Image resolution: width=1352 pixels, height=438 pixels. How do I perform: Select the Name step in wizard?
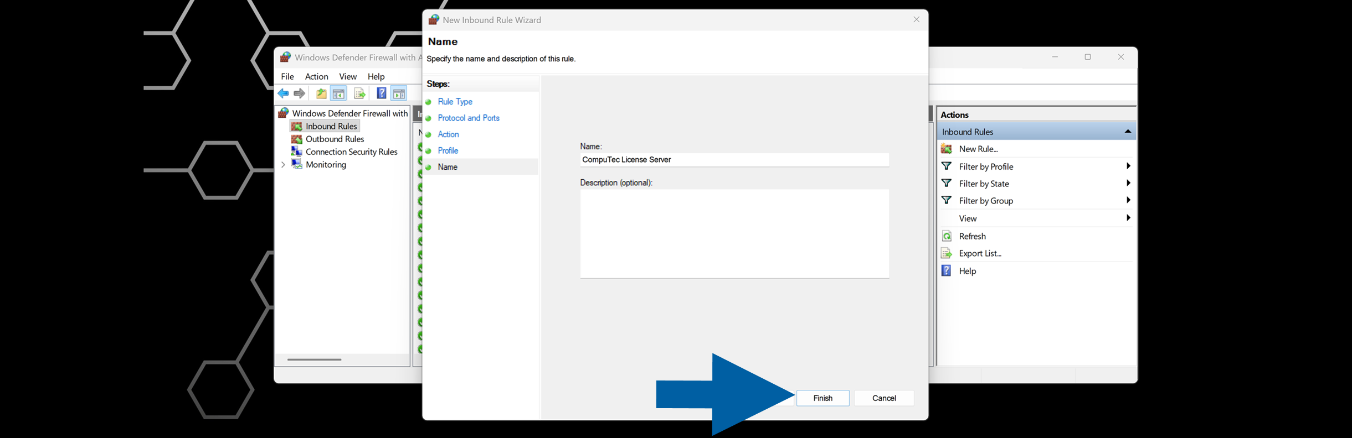pos(448,167)
